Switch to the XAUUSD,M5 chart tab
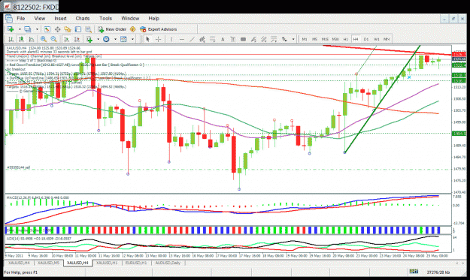470x280 pixels. (48, 263)
